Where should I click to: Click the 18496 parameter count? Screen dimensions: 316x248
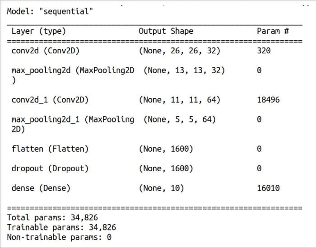click(x=268, y=99)
